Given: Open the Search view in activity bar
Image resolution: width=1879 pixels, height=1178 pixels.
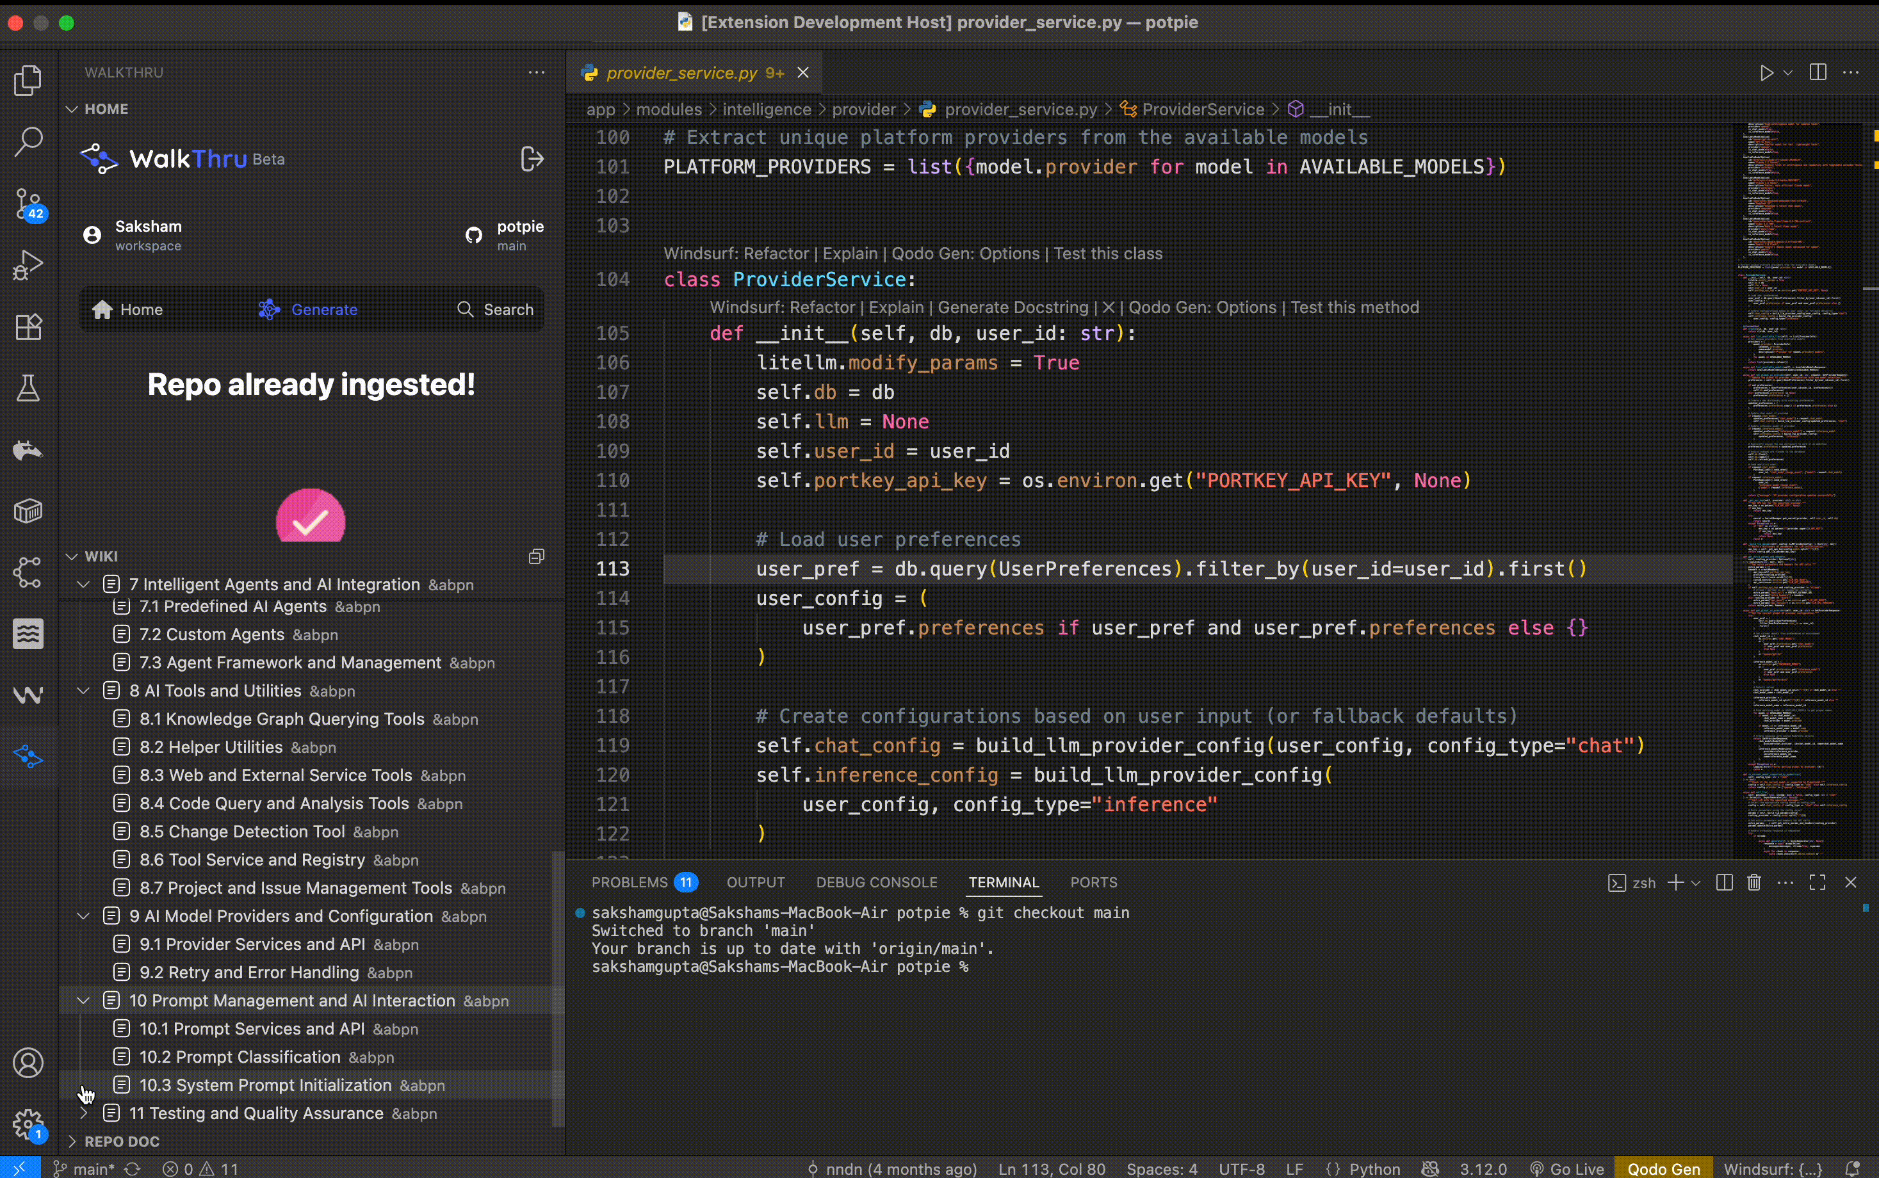Looking at the screenshot, I should [x=29, y=141].
